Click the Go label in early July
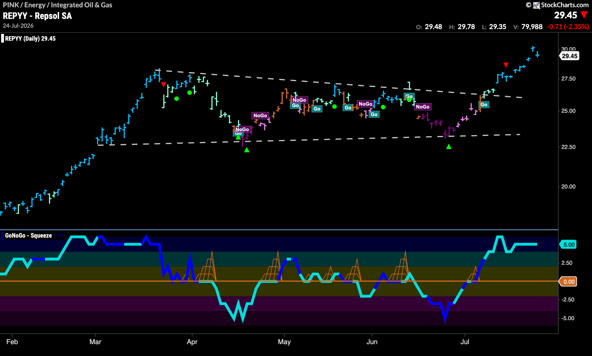This screenshot has height=356, width=592. click(x=484, y=105)
